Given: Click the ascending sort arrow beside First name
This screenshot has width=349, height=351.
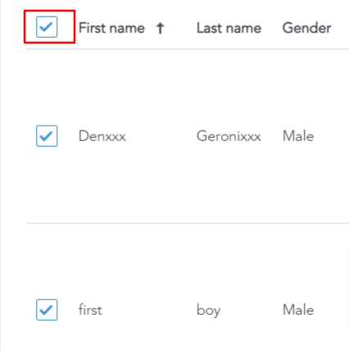Looking at the screenshot, I should (161, 28).
